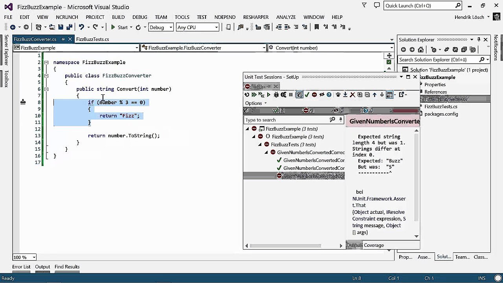Go to next test with down arrow
Screen dimensions: 503x283
[382, 95]
